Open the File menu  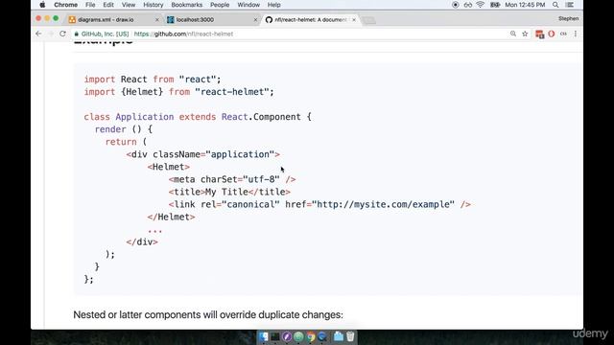[90, 5]
